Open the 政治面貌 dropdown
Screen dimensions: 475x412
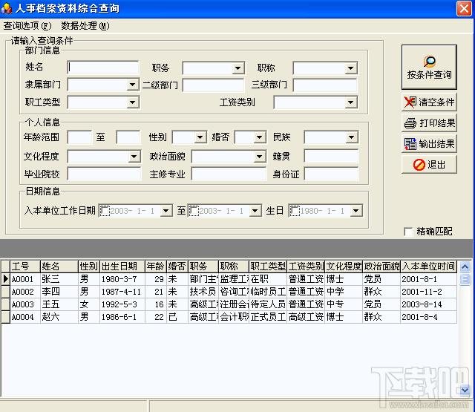tap(259, 157)
